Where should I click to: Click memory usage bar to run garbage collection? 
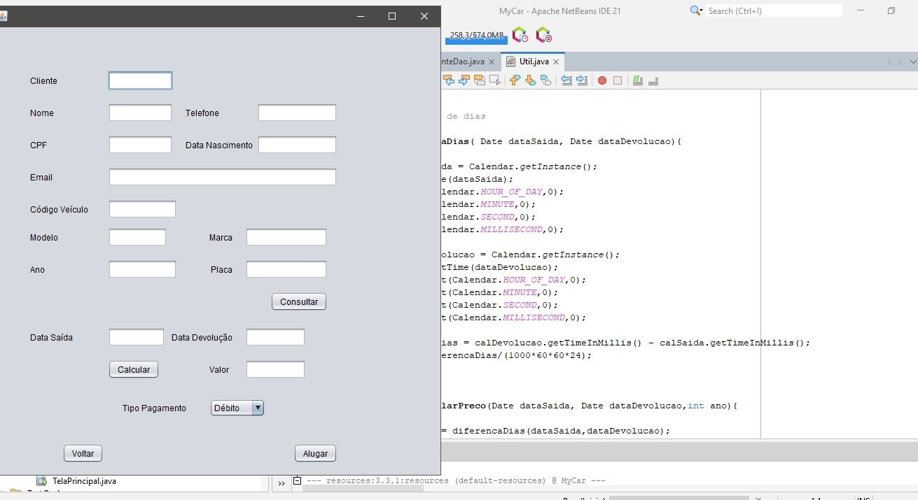coord(475,36)
